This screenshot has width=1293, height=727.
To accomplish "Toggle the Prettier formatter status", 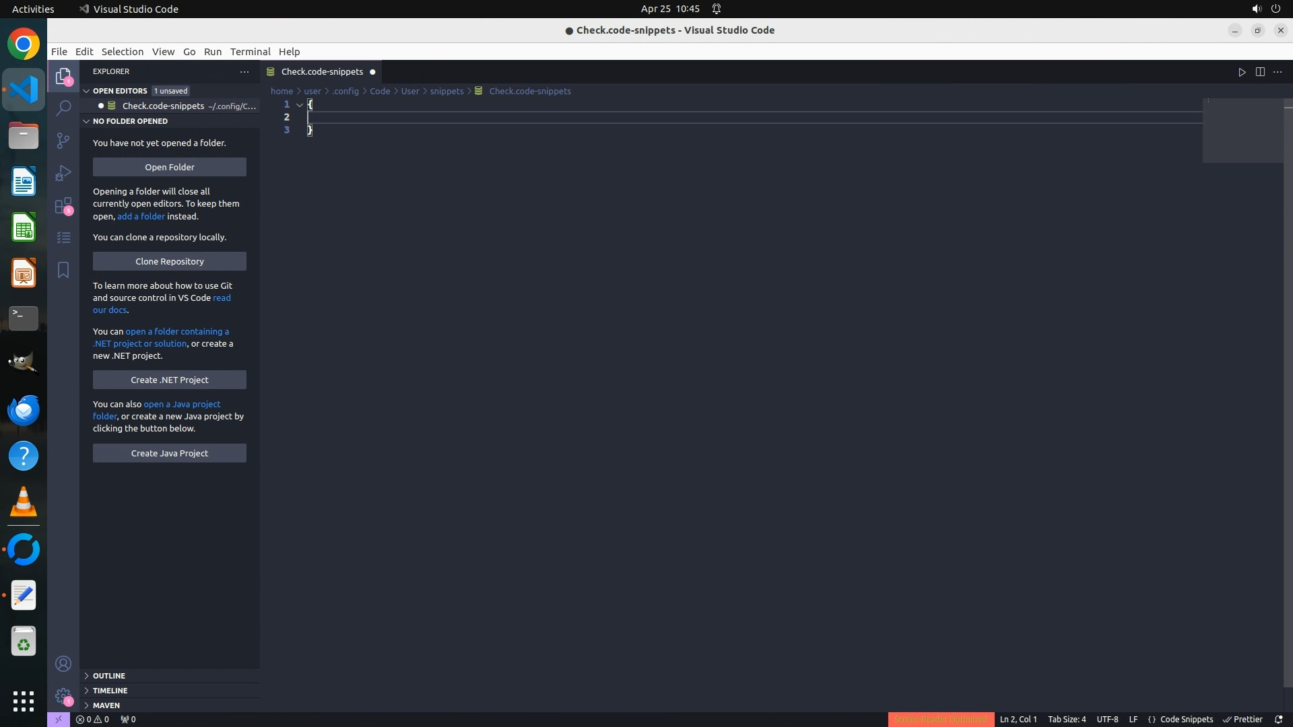I will coord(1242,719).
